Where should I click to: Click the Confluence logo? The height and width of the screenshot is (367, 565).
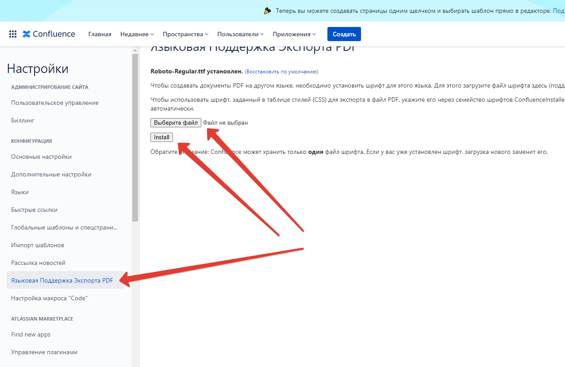click(x=49, y=34)
